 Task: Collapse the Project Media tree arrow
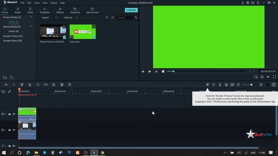pyautogui.click(x=31, y=17)
